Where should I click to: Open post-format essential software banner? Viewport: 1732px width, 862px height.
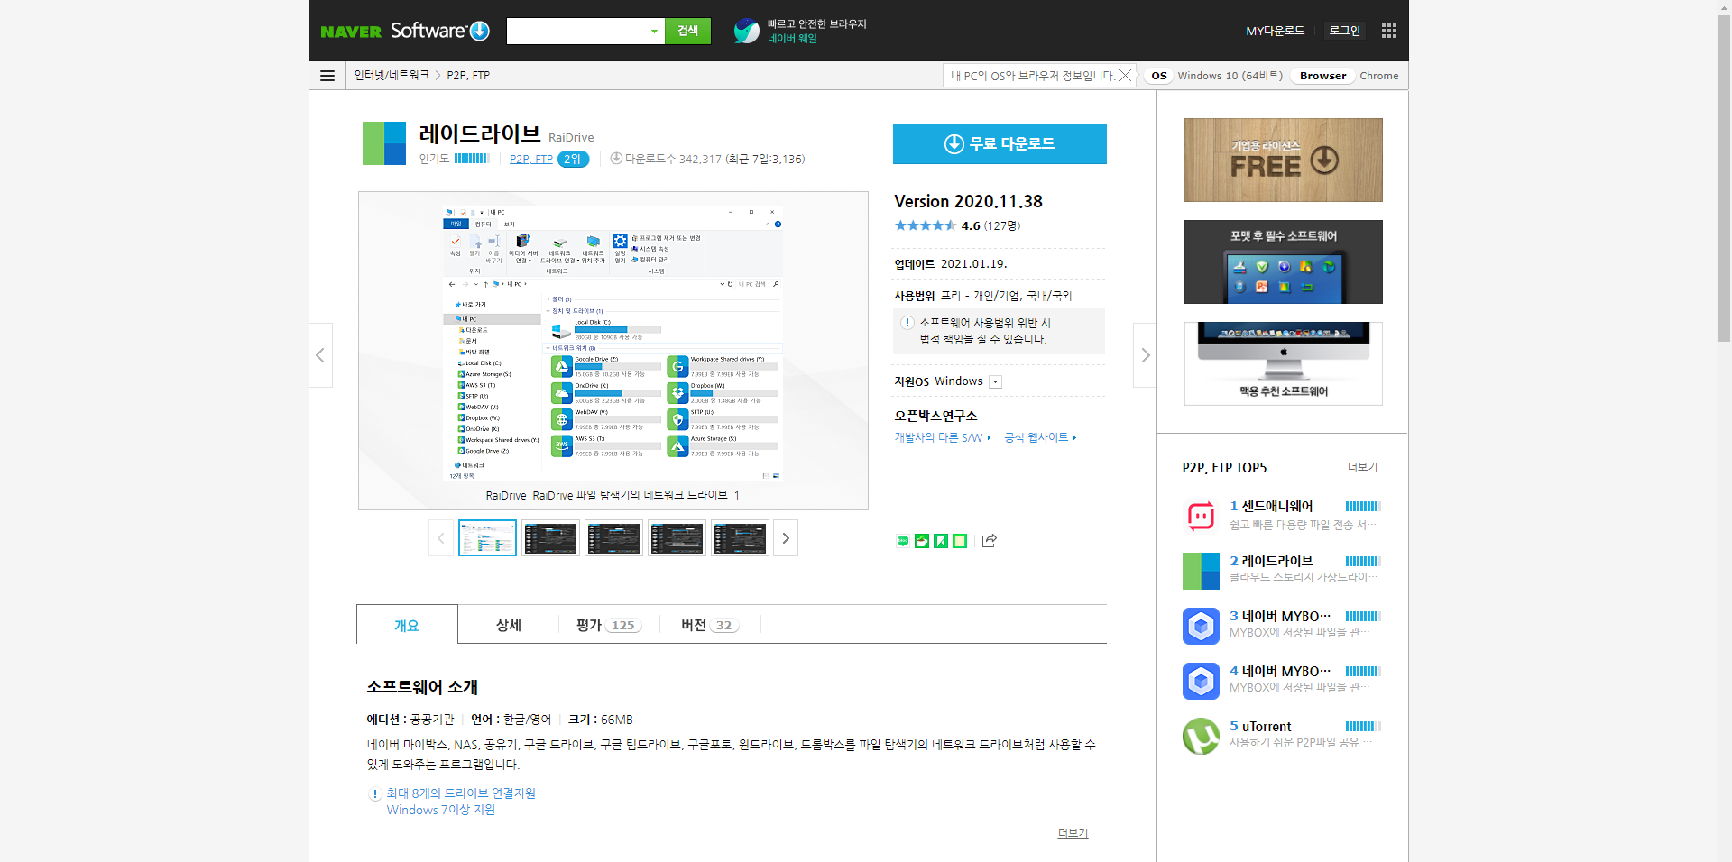1283,261
